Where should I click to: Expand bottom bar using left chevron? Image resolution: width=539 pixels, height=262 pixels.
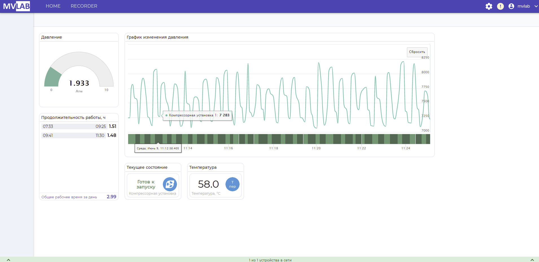[8, 260]
